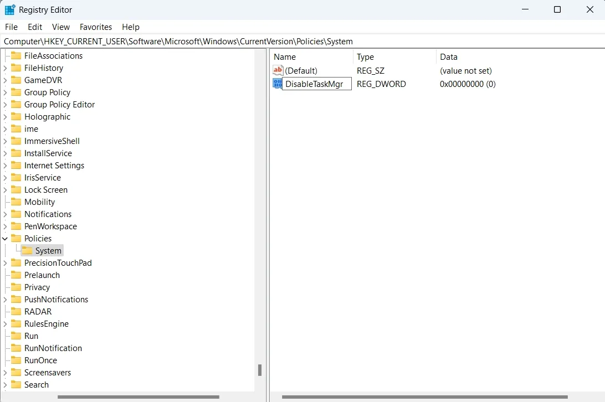Maximize the Registry Editor window
This screenshot has height=402, width=605.
coord(557,9)
